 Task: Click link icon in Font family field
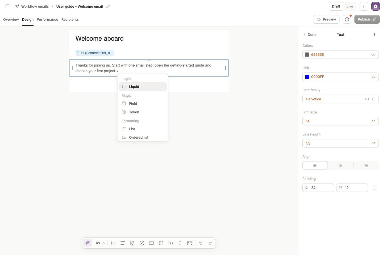click(367, 99)
